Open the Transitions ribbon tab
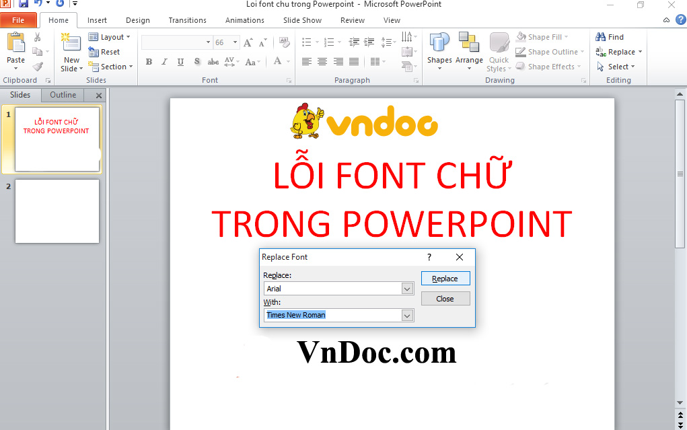Viewport: 687px width, 430px height. pos(187,20)
